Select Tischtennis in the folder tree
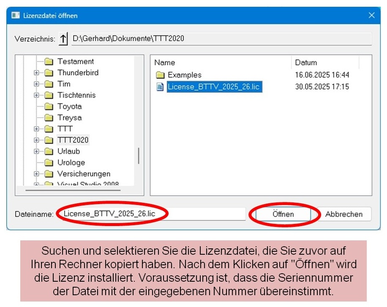Viewport: 387px width, 307px height. (x=76, y=95)
